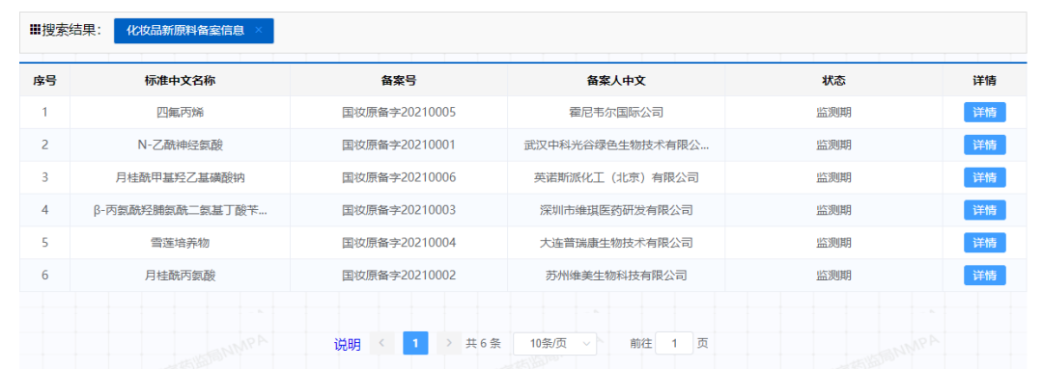Click the 详情 column header
This screenshot has height=369, width=1043.
point(984,80)
